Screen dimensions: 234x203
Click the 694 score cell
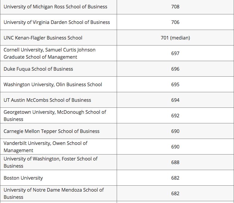[x=175, y=100]
